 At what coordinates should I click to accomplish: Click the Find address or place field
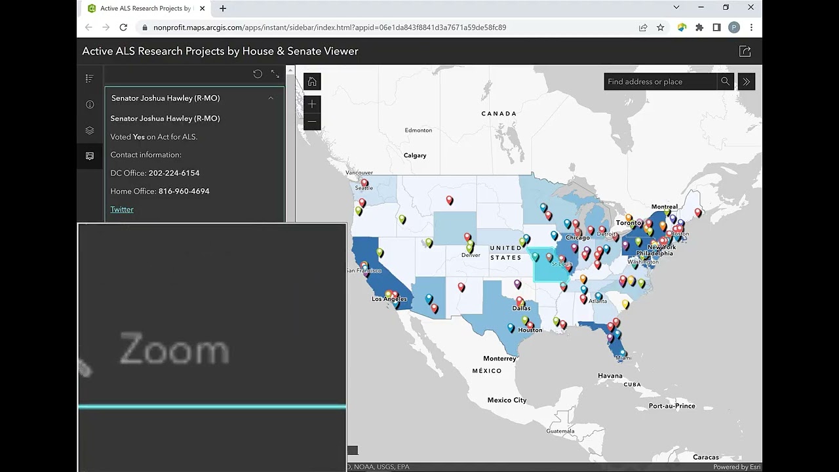[x=659, y=81]
